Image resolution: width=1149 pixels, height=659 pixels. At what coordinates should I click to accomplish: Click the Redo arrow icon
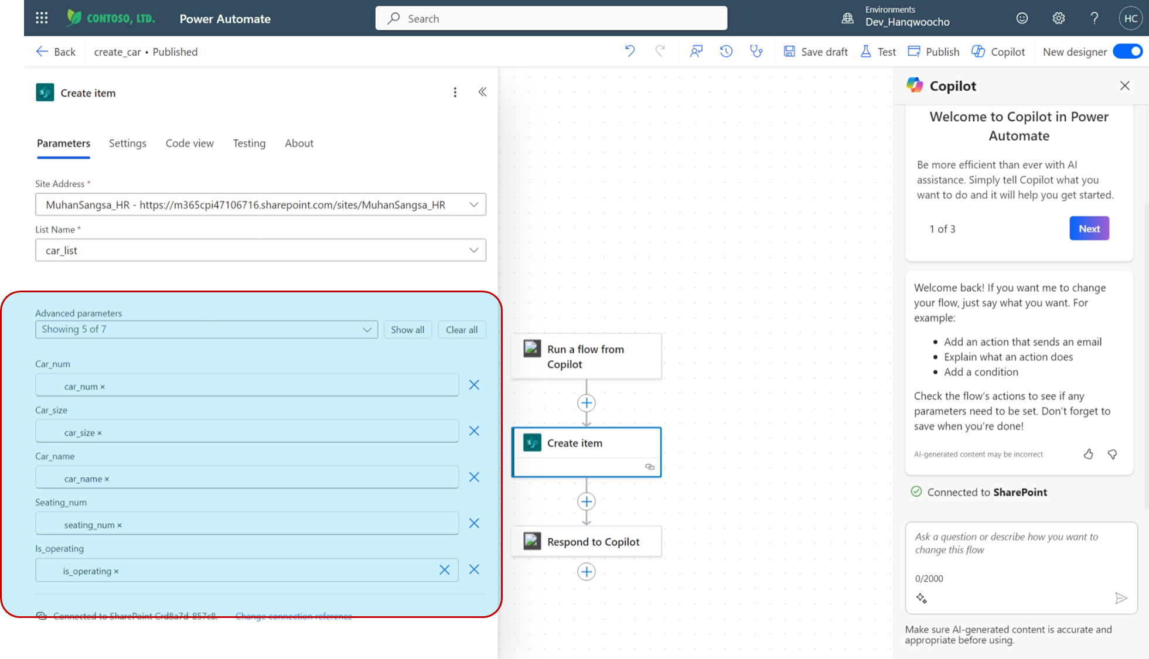point(660,52)
